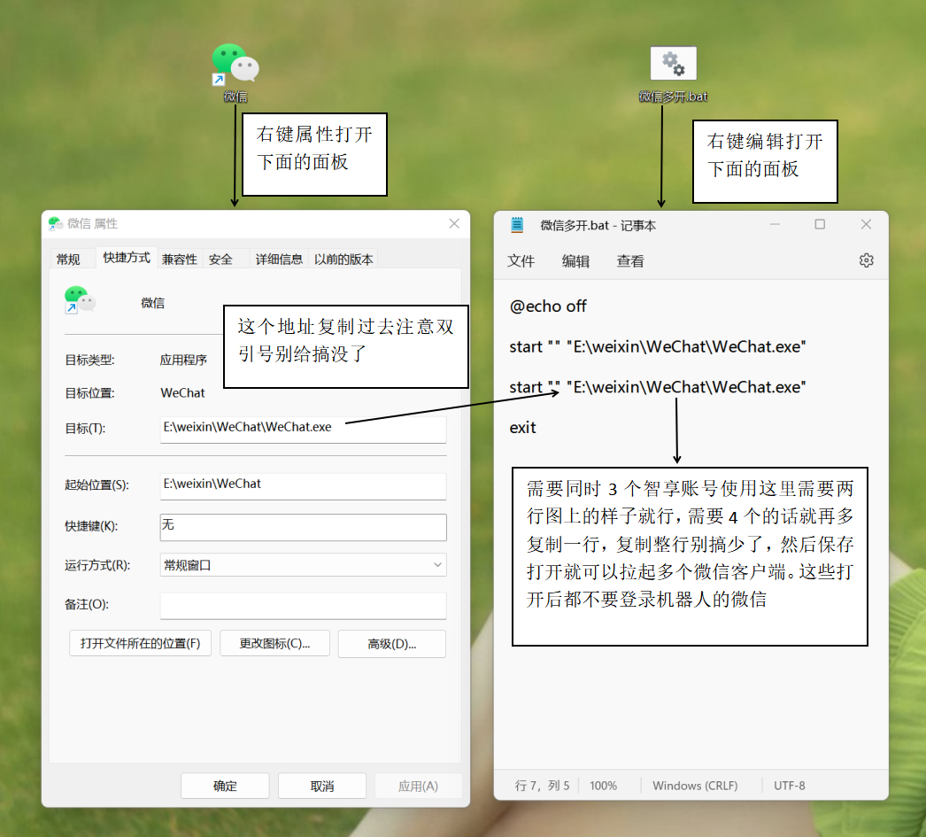
Task: Click the 快捷键(K) input field
Action: [303, 527]
